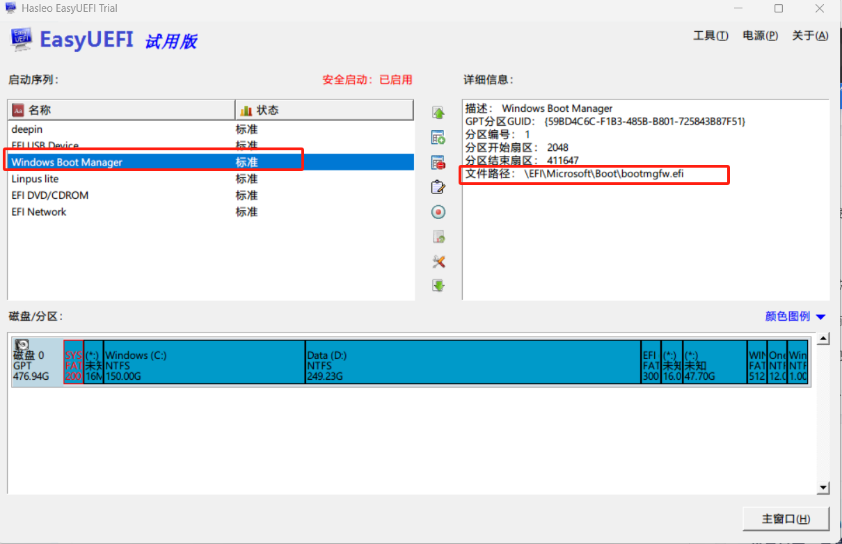Viewport: 842px width, 544px height.
Task: Click the disk panel scrollbar down arrow
Action: [824, 488]
